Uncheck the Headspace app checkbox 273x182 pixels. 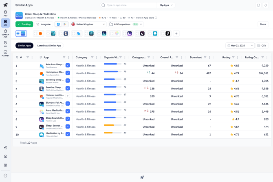pyautogui.click(x=68, y=73)
